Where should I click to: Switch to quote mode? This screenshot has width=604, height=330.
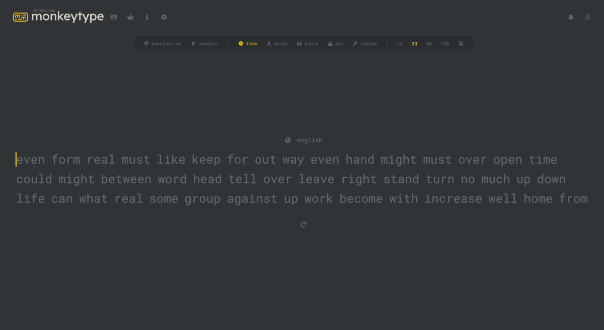(308, 44)
